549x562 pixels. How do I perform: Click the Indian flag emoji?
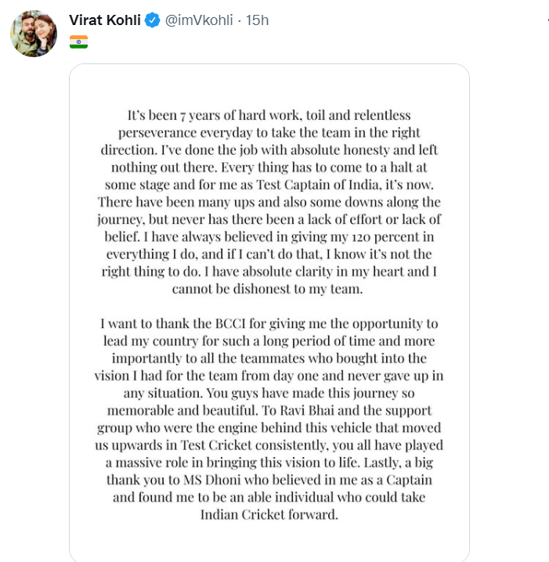78,42
